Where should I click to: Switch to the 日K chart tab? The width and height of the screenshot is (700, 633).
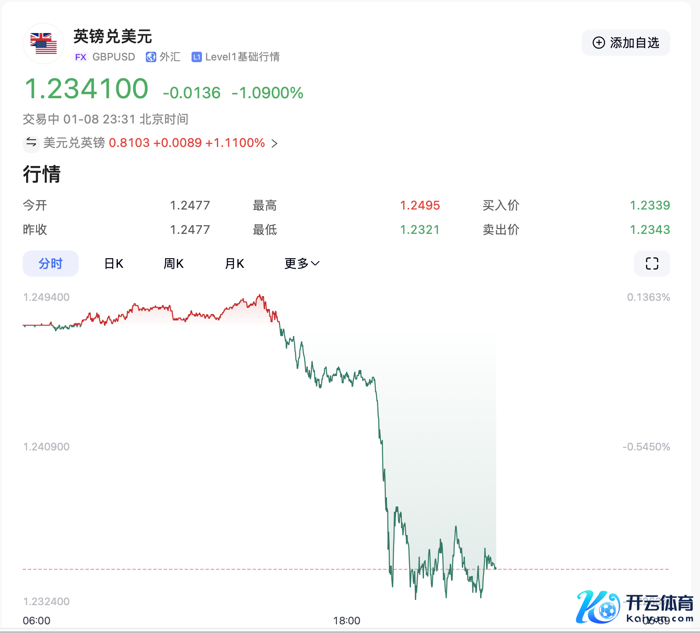click(114, 263)
